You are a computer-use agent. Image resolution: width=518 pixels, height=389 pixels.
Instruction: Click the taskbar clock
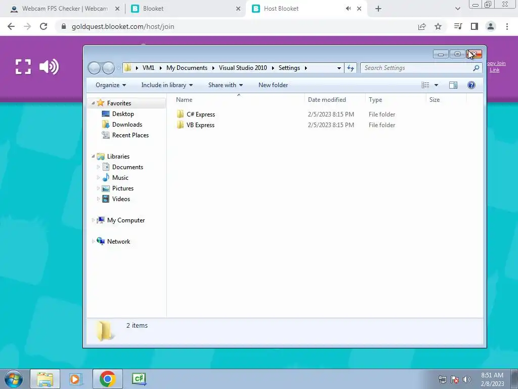[x=492, y=379]
